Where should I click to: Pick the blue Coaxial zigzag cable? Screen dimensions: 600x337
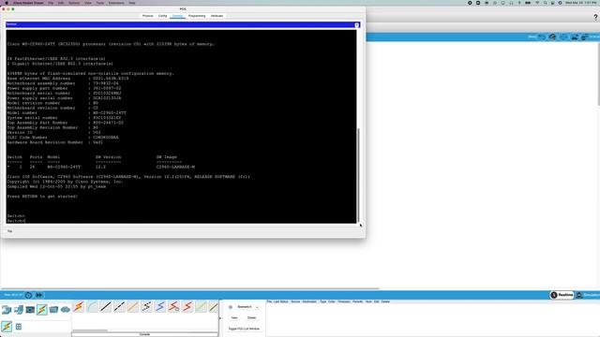tap(160, 306)
